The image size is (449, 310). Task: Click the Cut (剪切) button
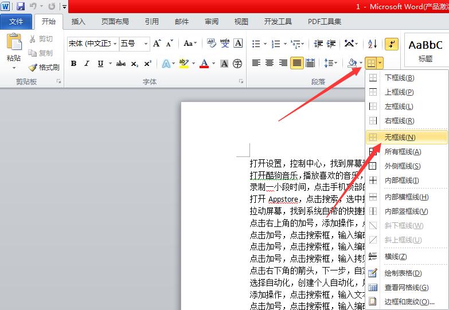(41, 38)
